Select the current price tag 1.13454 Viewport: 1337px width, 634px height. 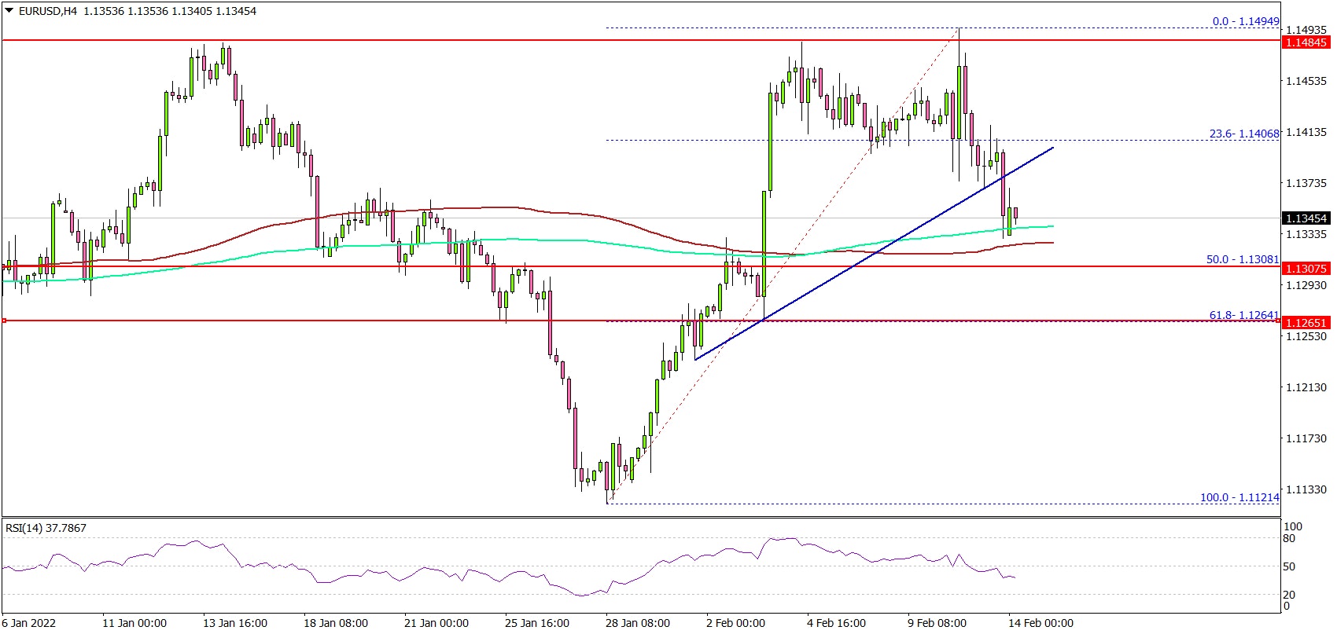pyautogui.click(x=1306, y=218)
